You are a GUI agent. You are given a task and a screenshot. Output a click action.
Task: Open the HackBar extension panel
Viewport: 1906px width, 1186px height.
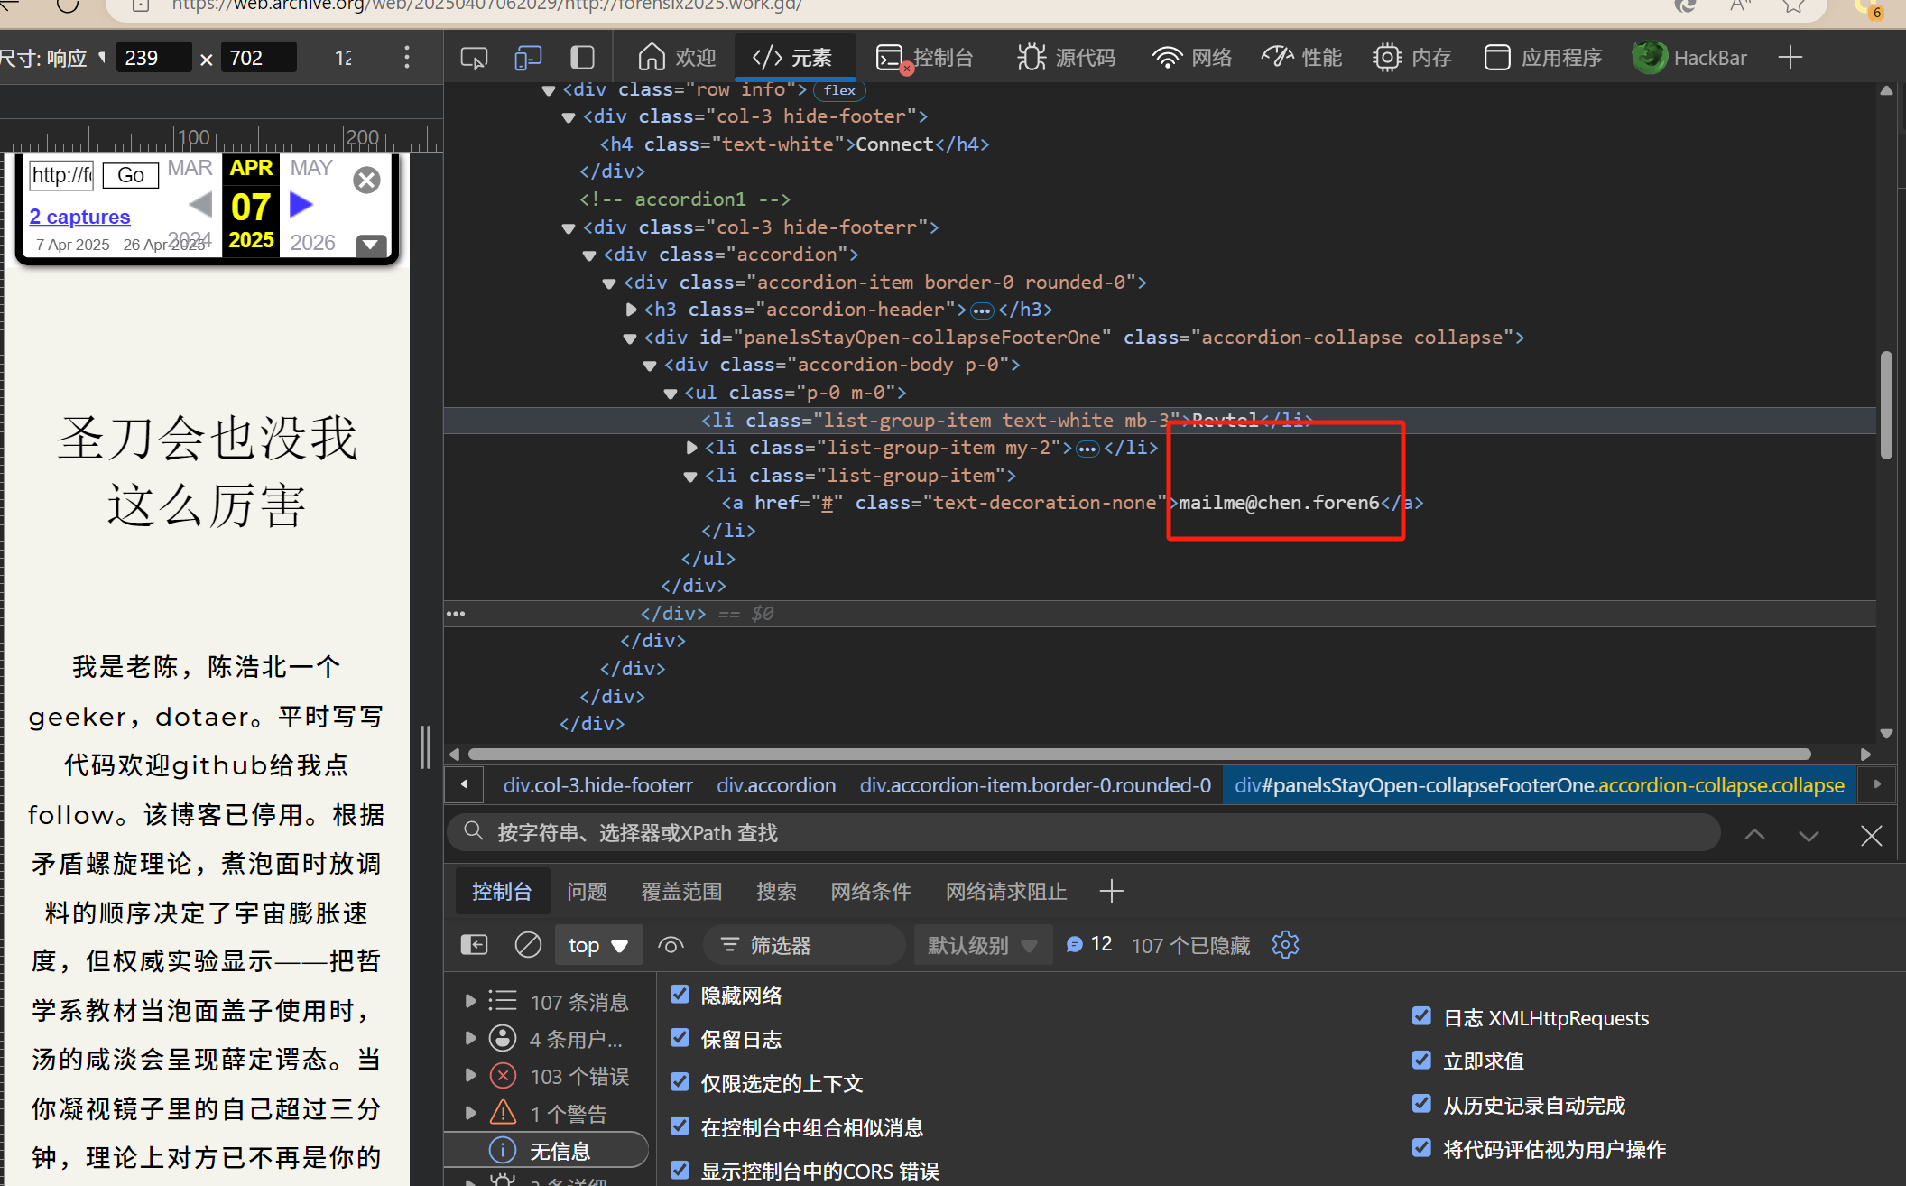(x=1690, y=59)
